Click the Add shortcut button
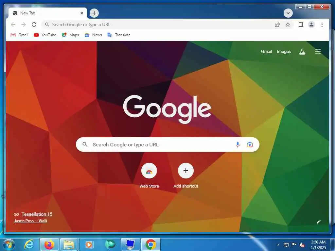Screen dimensions: 335x251 [186, 176]
